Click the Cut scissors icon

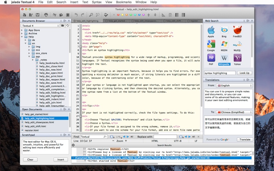click(x=54, y=15)
